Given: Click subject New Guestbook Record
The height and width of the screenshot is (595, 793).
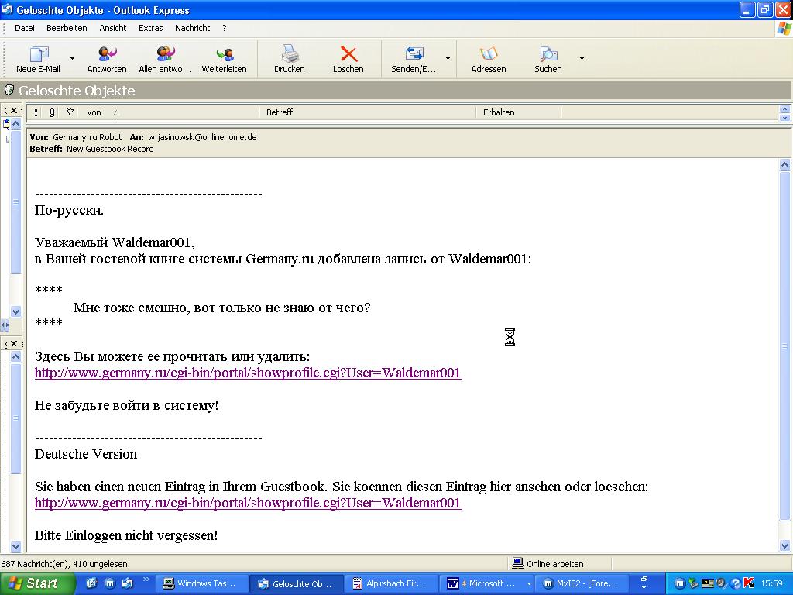Looking at the screenshot, I should click(110, 149).
